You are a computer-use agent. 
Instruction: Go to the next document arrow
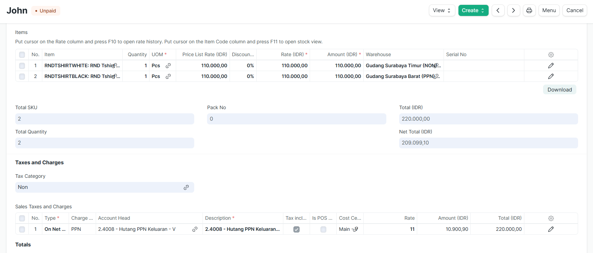click(x=514, y=10)
